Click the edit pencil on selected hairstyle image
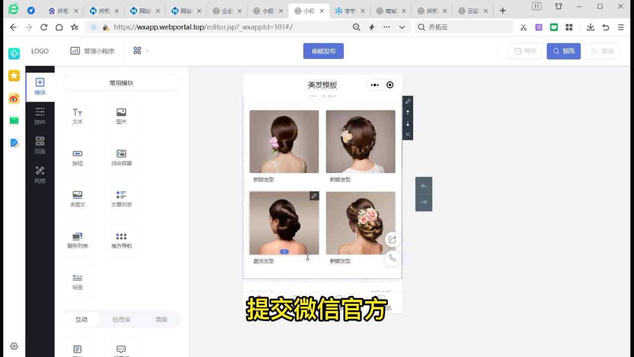Screen dimensions: 634x357 tap(314, 196)
